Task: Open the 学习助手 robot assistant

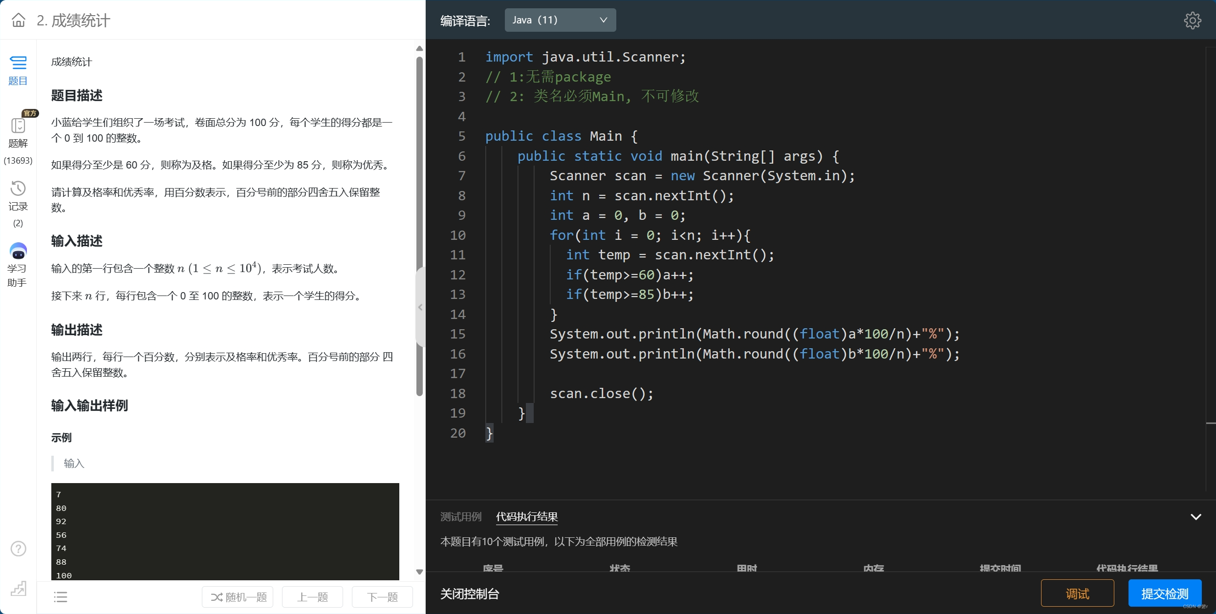Action: (x=18, y=265)
